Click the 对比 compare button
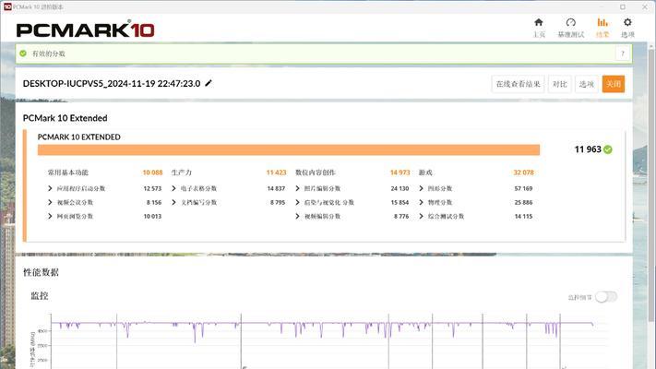656x369 pixels. [x=560, y=84]
